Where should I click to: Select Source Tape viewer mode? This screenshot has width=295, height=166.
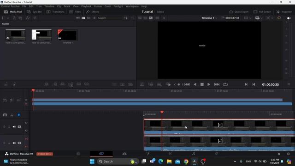[x=145, y=18]
